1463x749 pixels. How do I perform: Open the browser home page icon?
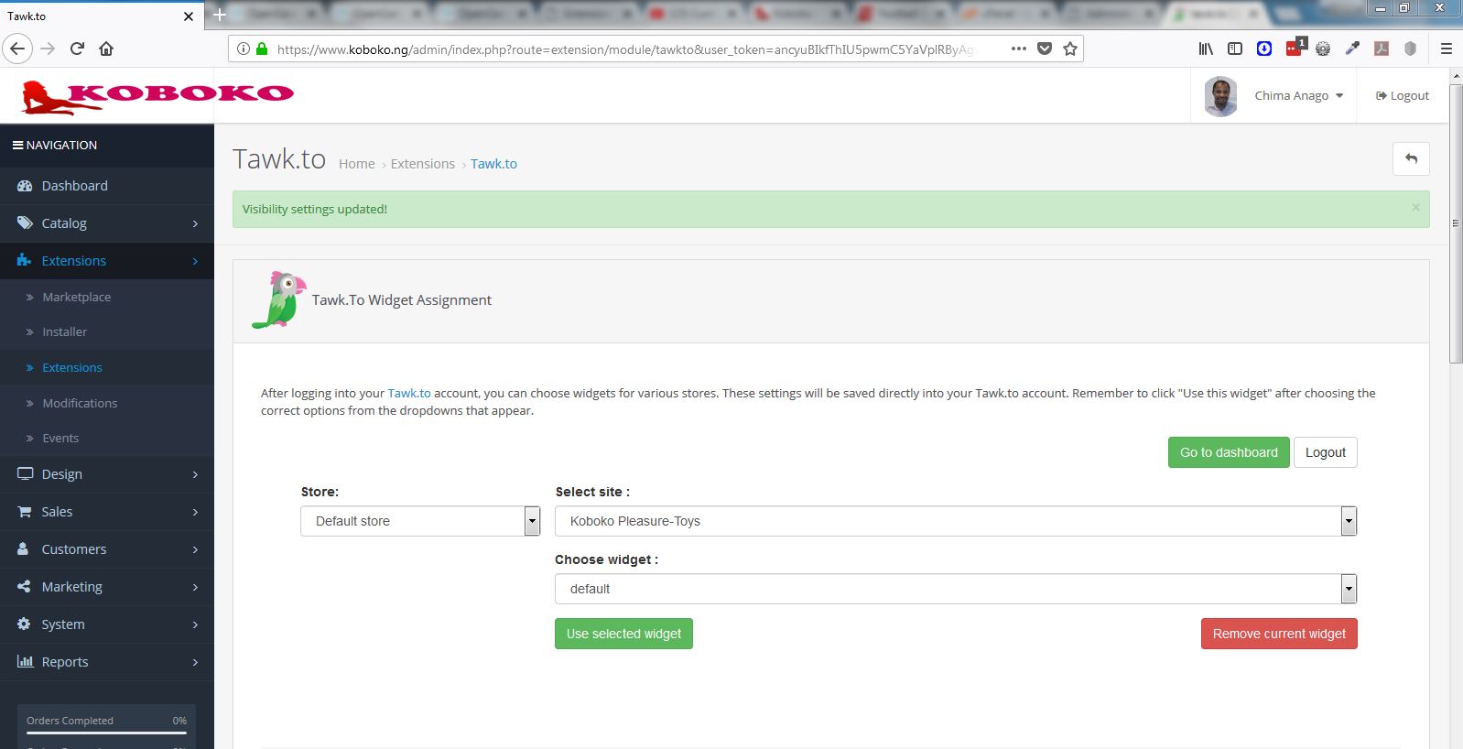point(106,49)
